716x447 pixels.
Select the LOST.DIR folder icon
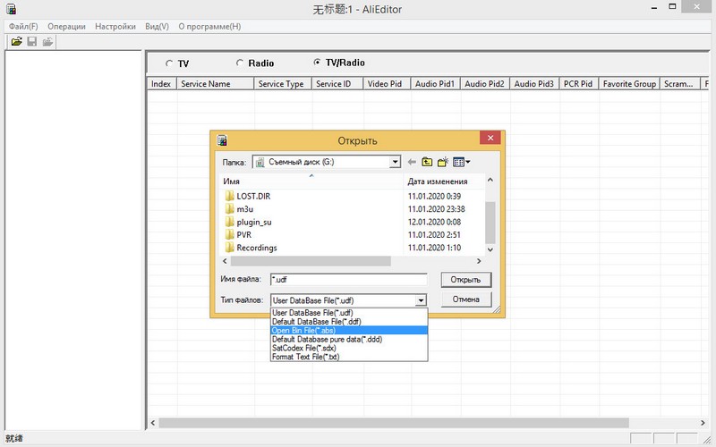click(229, 196)
